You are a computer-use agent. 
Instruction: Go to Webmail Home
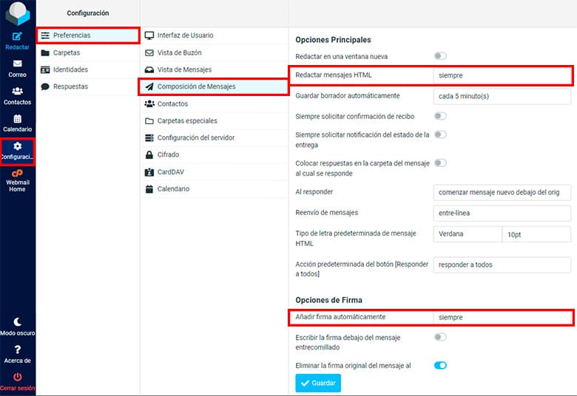[x=18, y=174]
